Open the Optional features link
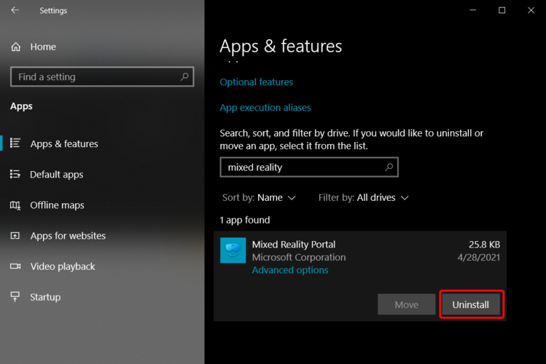The width and height of the screenshot is (546, 364). pyautogui.click(x=257, y=82)
